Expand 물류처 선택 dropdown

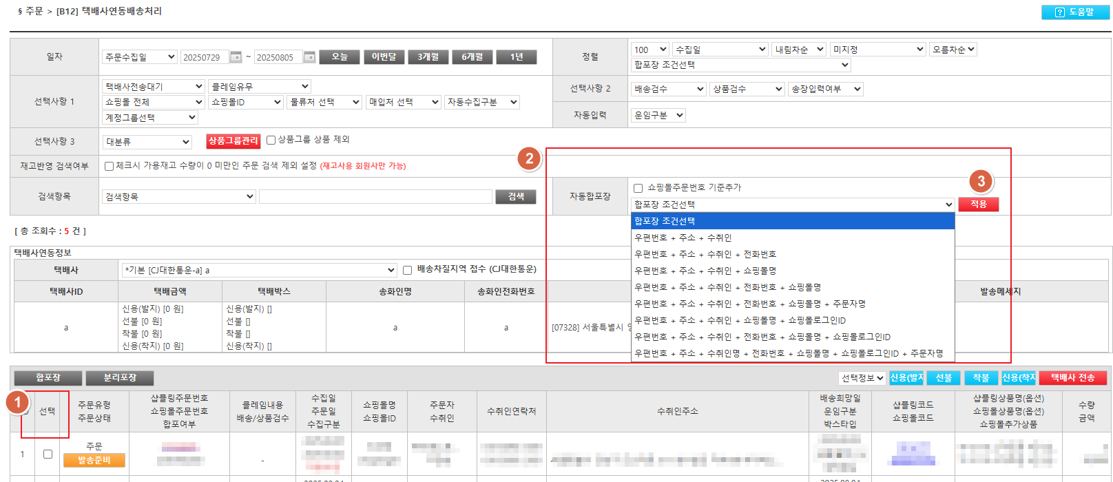pos(324,102)
